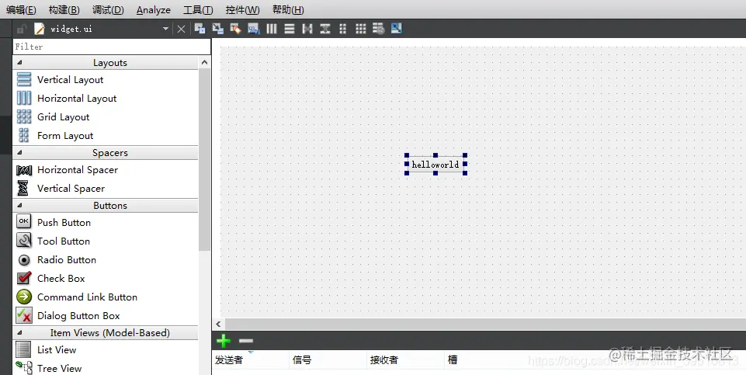Click the Horizontal Spacer label text
This screenshot has width=746, height=375.
pyautogui.click(x=78, y=170)
